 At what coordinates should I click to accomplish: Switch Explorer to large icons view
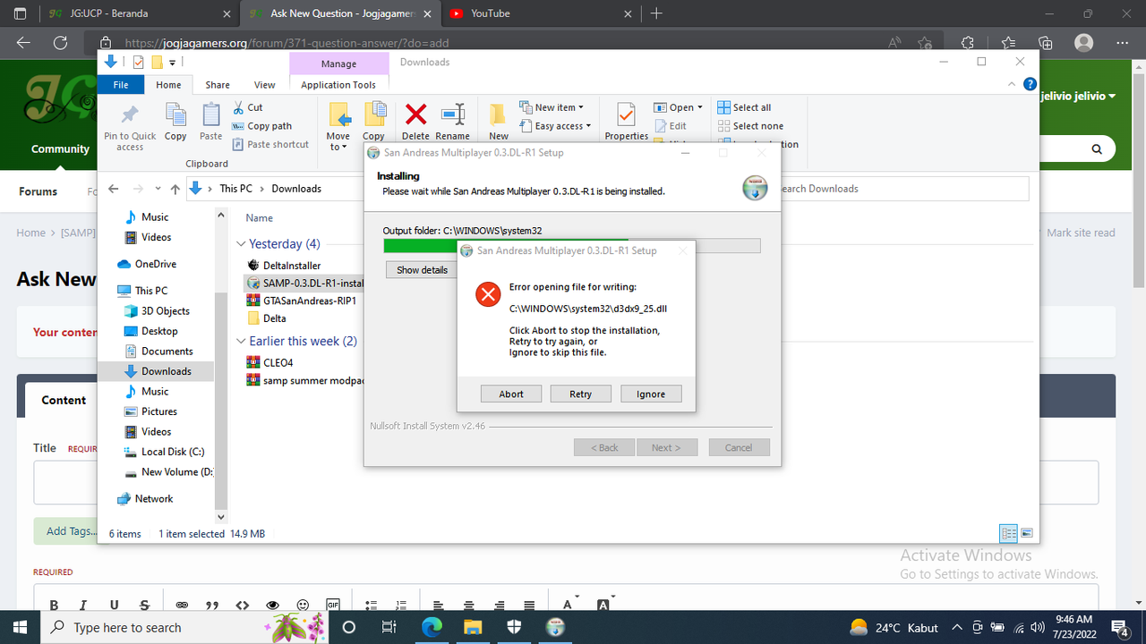pyautogui.click(x=1027, y=534)
